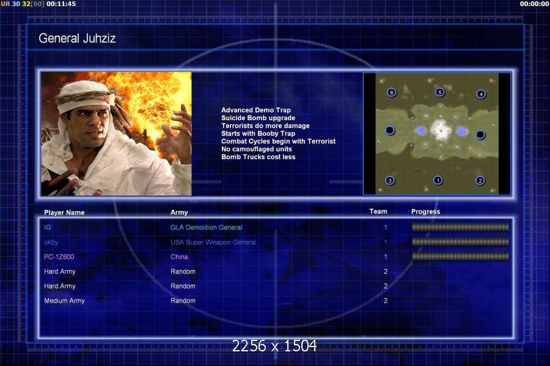The width and height of the screenshot is (550, 366).
Task: Click the PC-1Z600 player progress bar
Action: [460, 256]
